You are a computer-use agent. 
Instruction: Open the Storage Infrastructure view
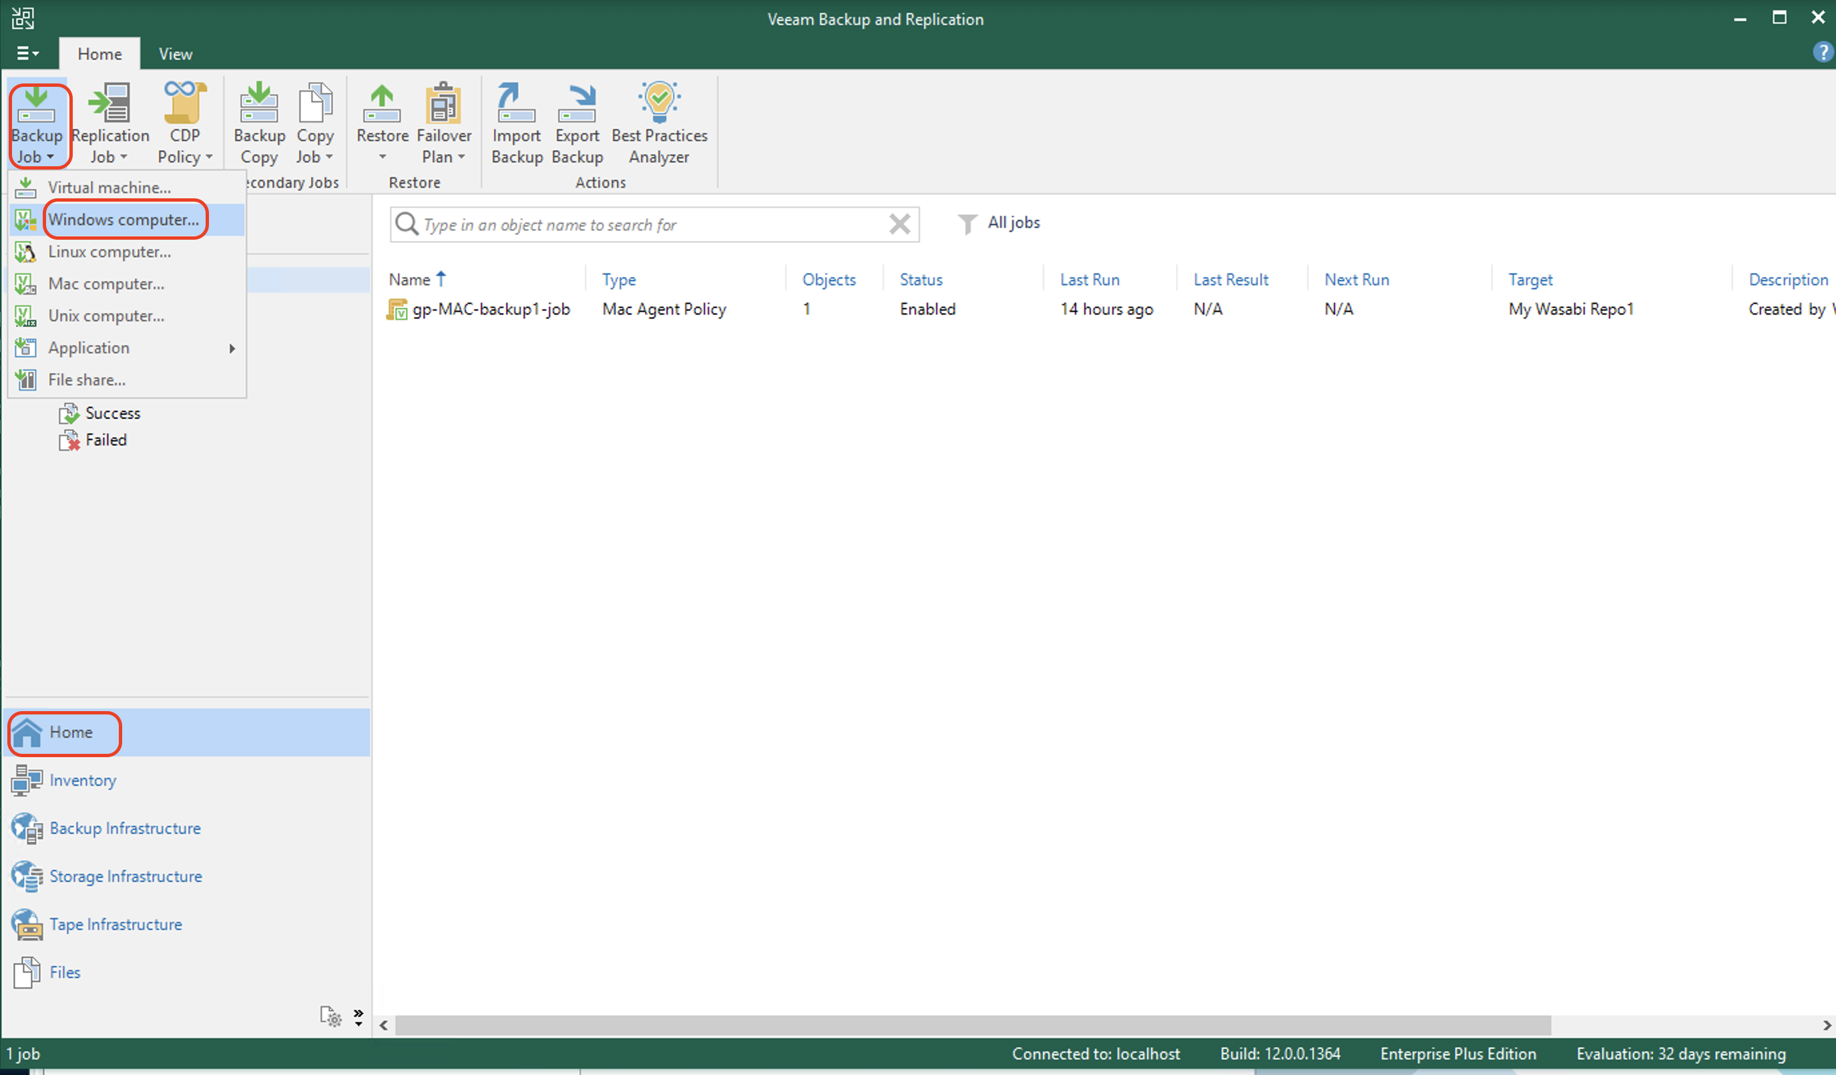186,876
